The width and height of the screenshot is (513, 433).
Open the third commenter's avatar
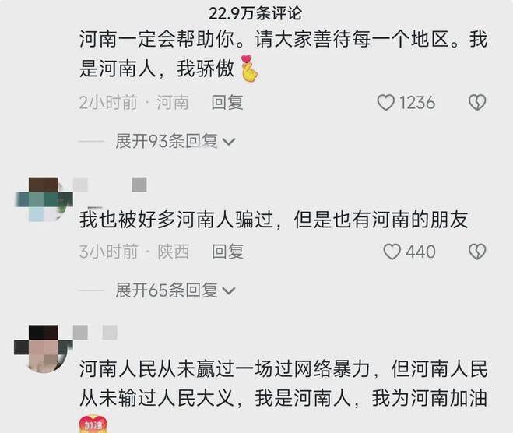(43, 348)
